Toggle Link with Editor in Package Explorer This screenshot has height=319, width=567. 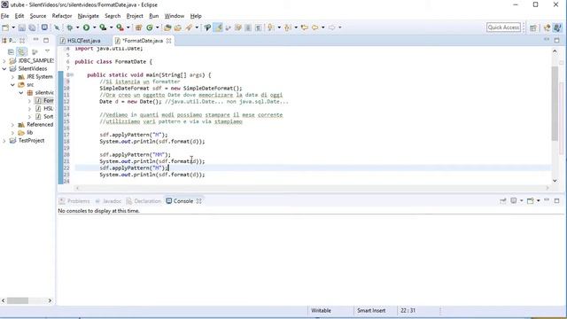pyautogui.click(x=21, y=51)
